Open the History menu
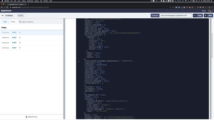 click(x=24, y=1)
